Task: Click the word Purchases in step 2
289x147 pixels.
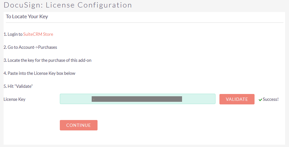Action: pyautogui.click(x=47, y=47)
